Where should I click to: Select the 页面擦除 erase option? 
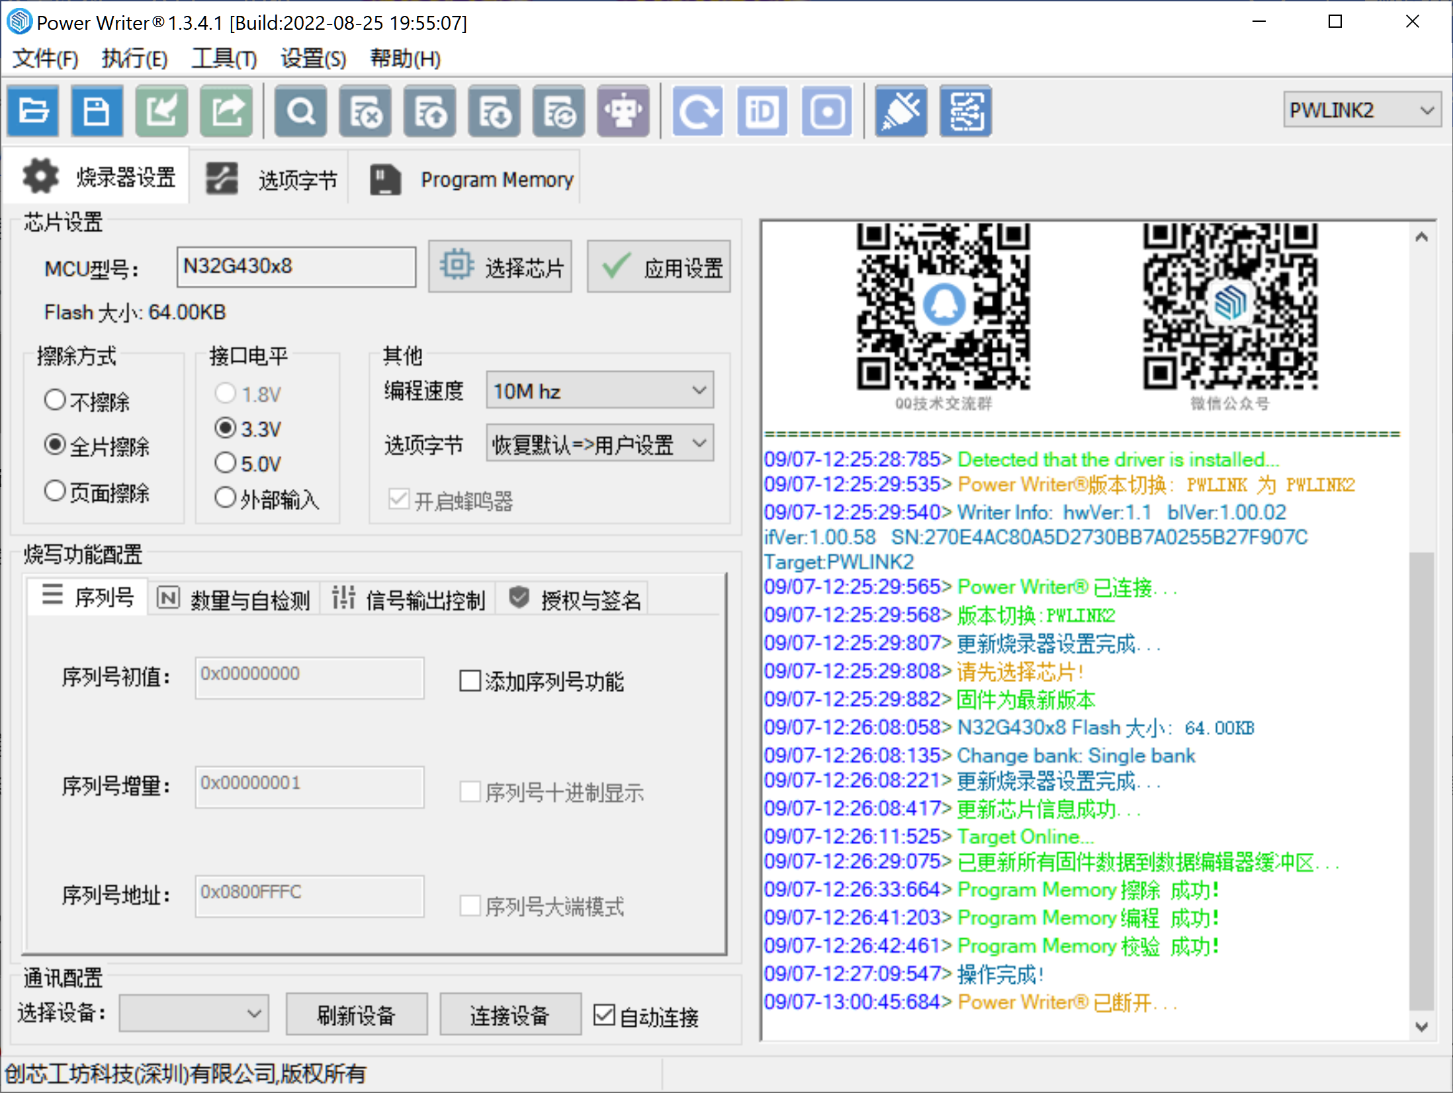[97, 492]
